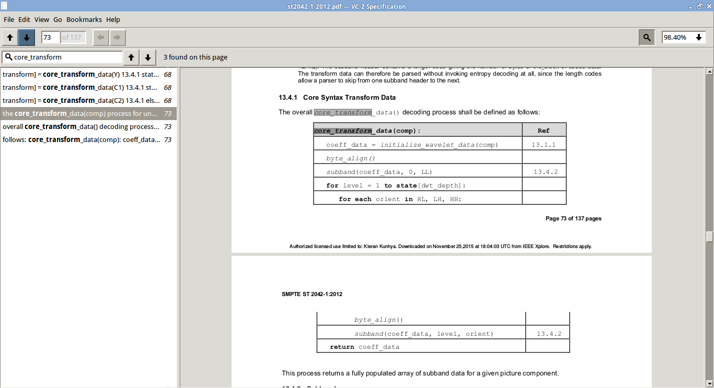
Task: Click the vertical scrollbar handle of document
Action: (709, 237)
